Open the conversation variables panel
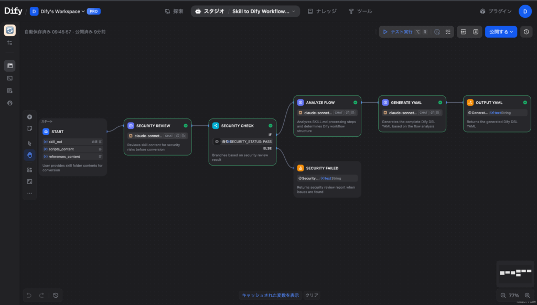The height and width of the screenshot is (305, 537). [x=476, y=31]
